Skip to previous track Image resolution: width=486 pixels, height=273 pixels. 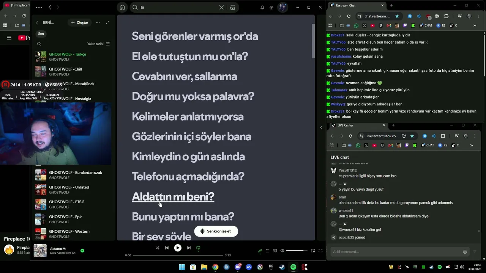pos(167,248)
